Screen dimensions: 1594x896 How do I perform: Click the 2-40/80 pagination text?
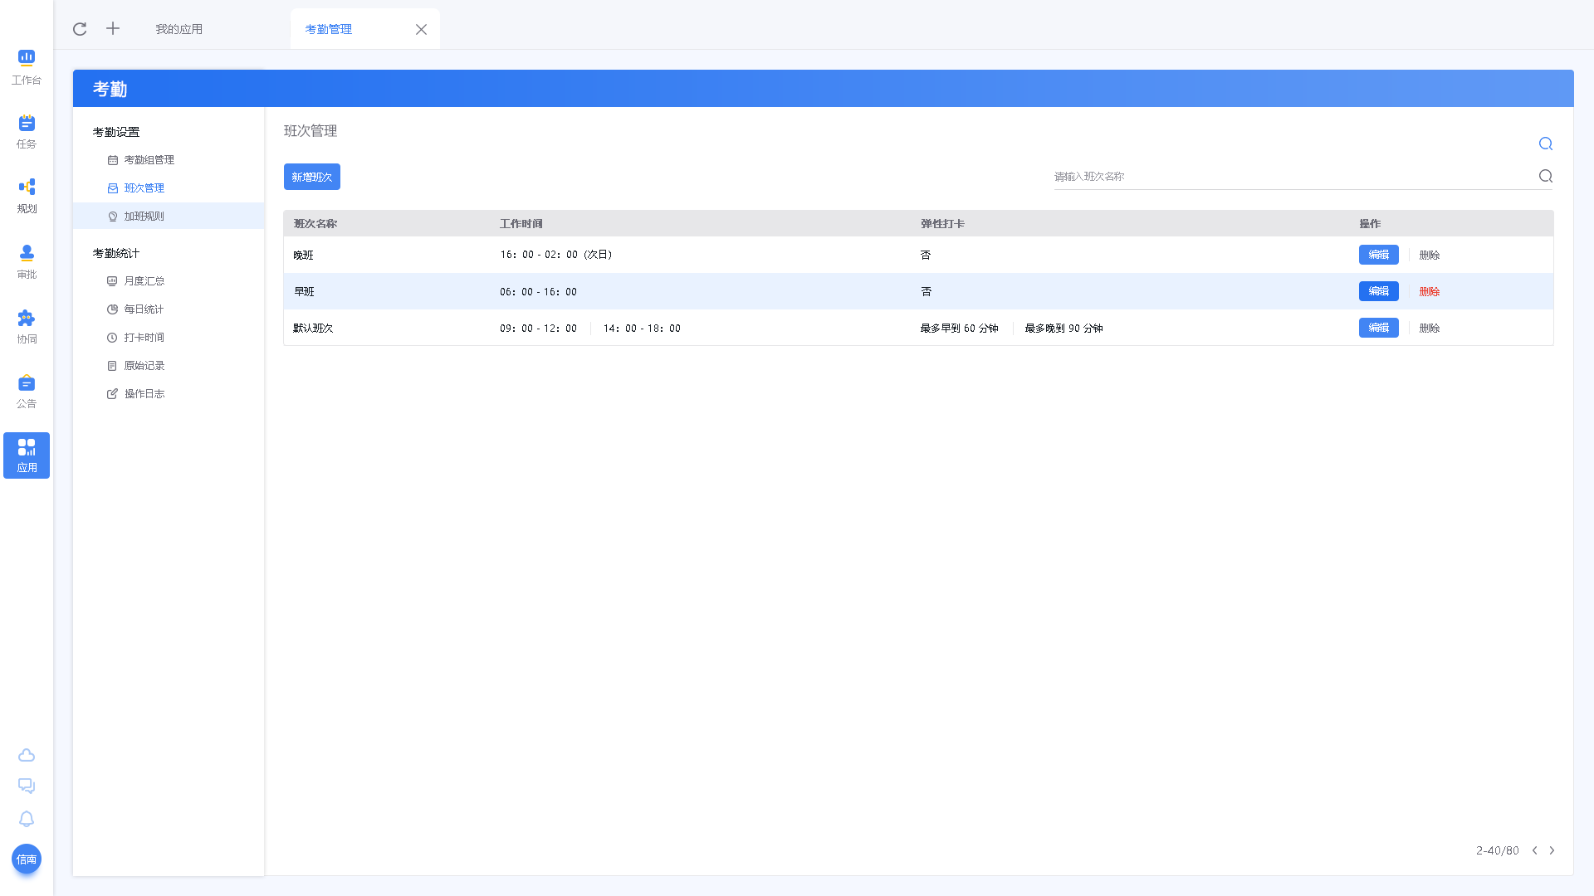click(1498, 850)
